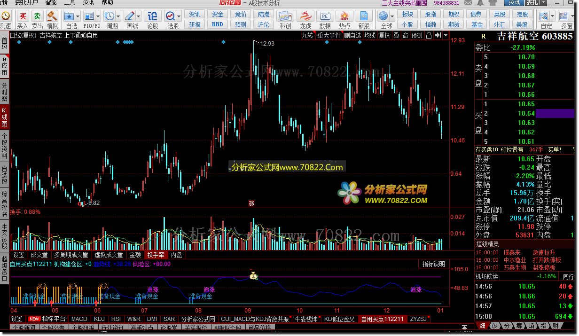Click the 12.93 high price label on chart
579x336 pixels.
267,44
